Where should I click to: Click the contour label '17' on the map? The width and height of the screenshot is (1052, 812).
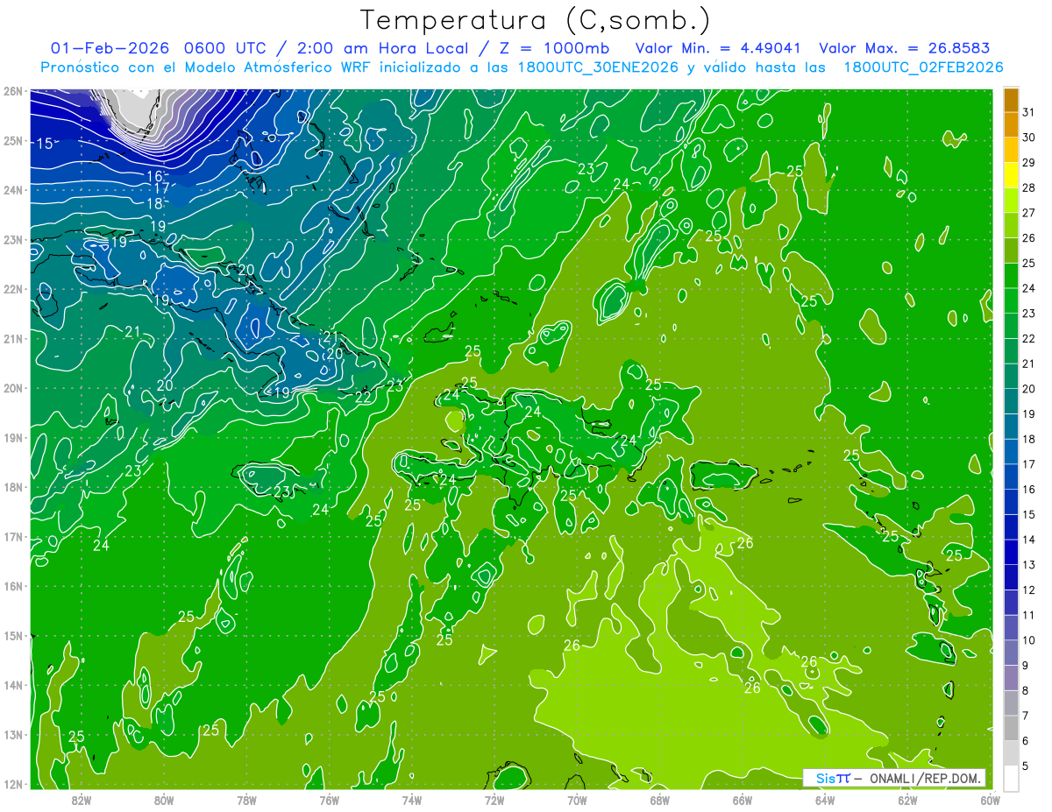161,188
